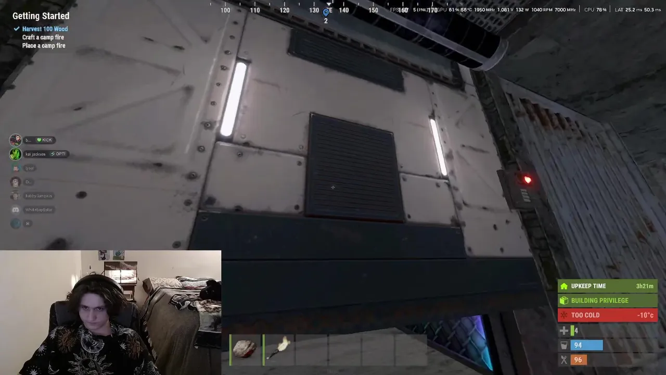Click the LAT 25.2 ms readout

pyautogui.click(x=628, y=10)
